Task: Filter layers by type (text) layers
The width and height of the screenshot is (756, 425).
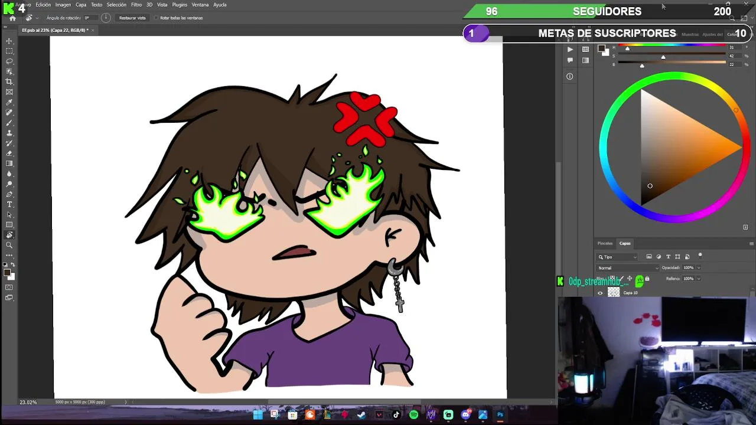Action: (x=668, y=257)
